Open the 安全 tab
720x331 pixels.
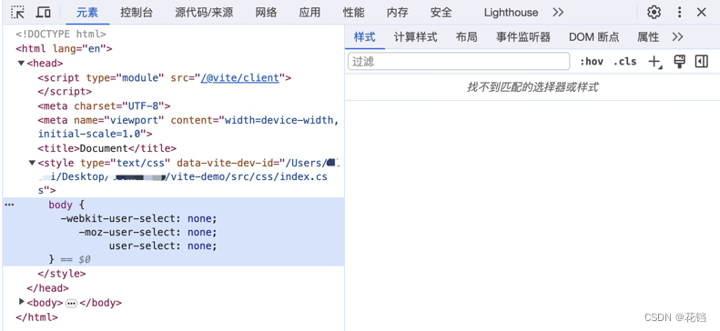click(x=441, y=13)
